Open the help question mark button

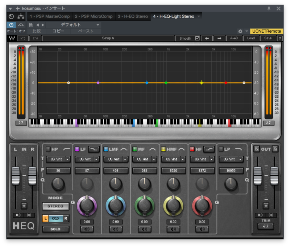[280, 39]
